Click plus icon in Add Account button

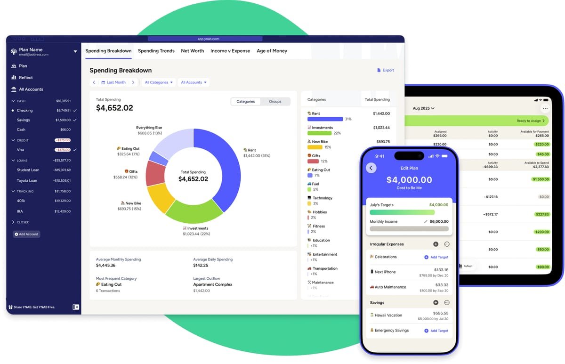16,234
